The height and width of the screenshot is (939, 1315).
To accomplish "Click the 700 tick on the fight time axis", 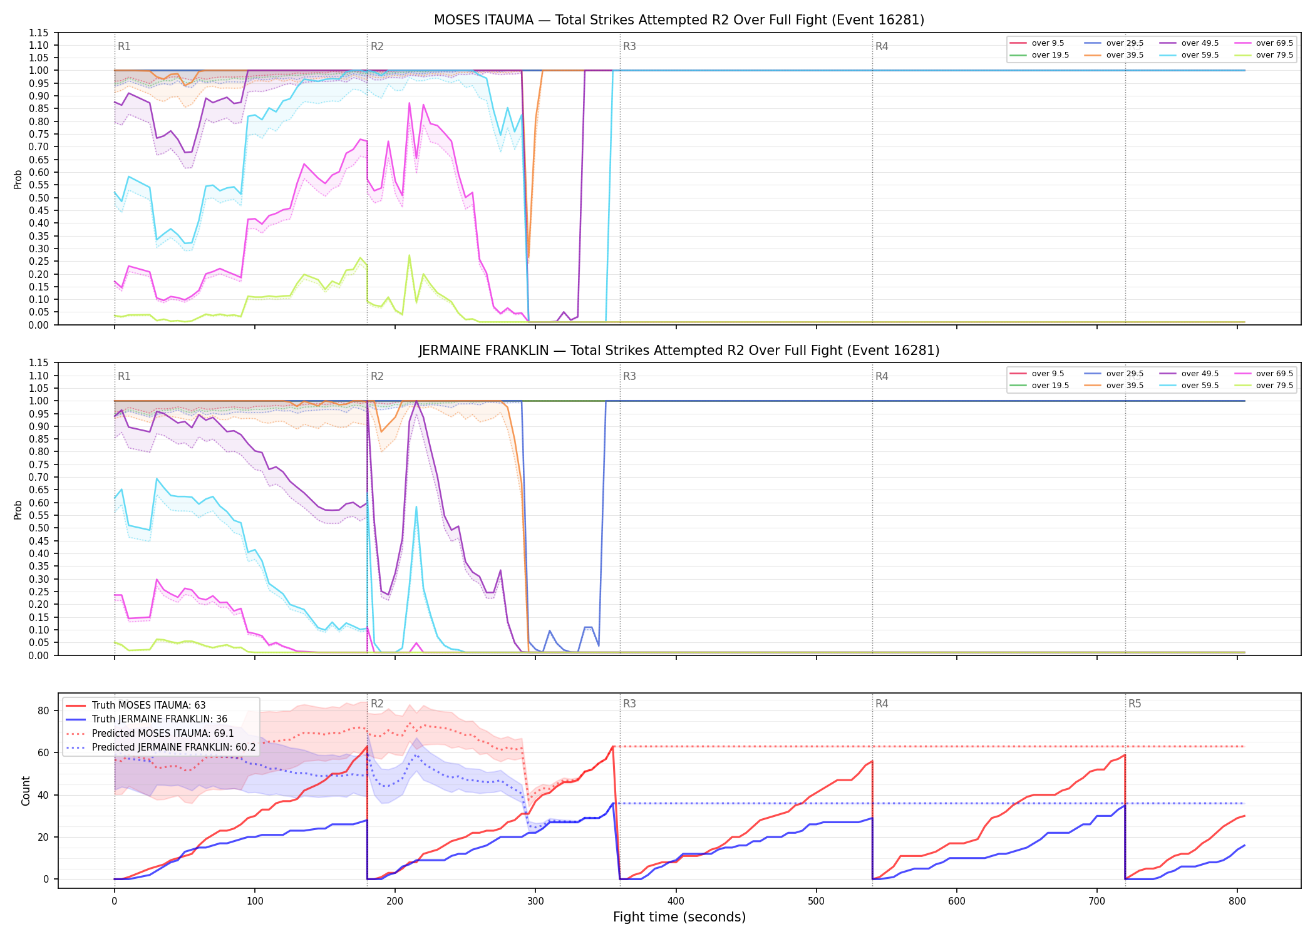I will pos(1097,901).
